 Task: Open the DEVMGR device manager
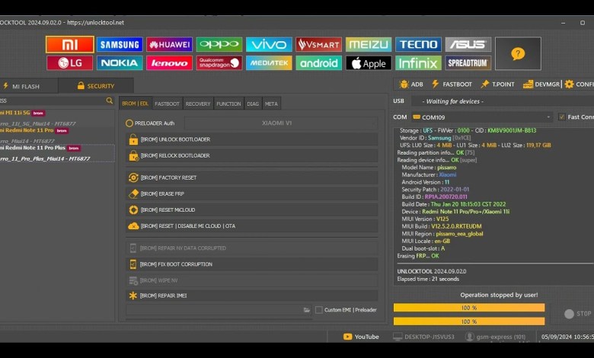click(541, 84)
